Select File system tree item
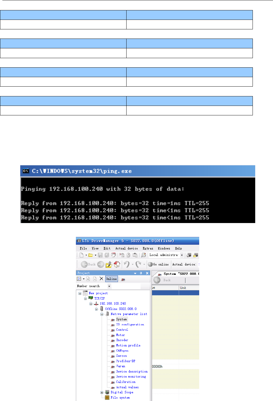The height and width of the screenshot is (401, 273). coord(120,398)
